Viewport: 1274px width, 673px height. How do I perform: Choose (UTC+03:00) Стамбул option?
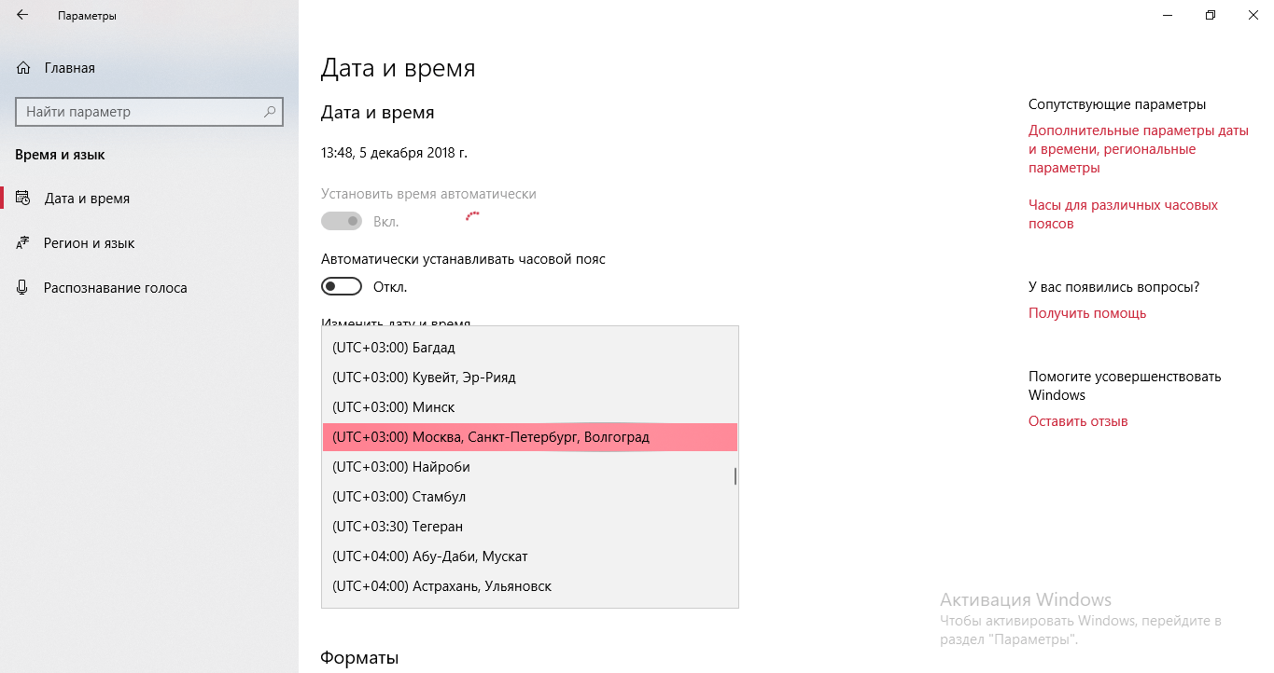pos(530,497)
